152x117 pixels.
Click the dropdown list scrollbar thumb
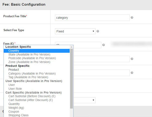[71, 78]
